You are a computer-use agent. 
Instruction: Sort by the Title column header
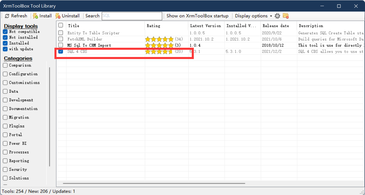tap(105, 26)
